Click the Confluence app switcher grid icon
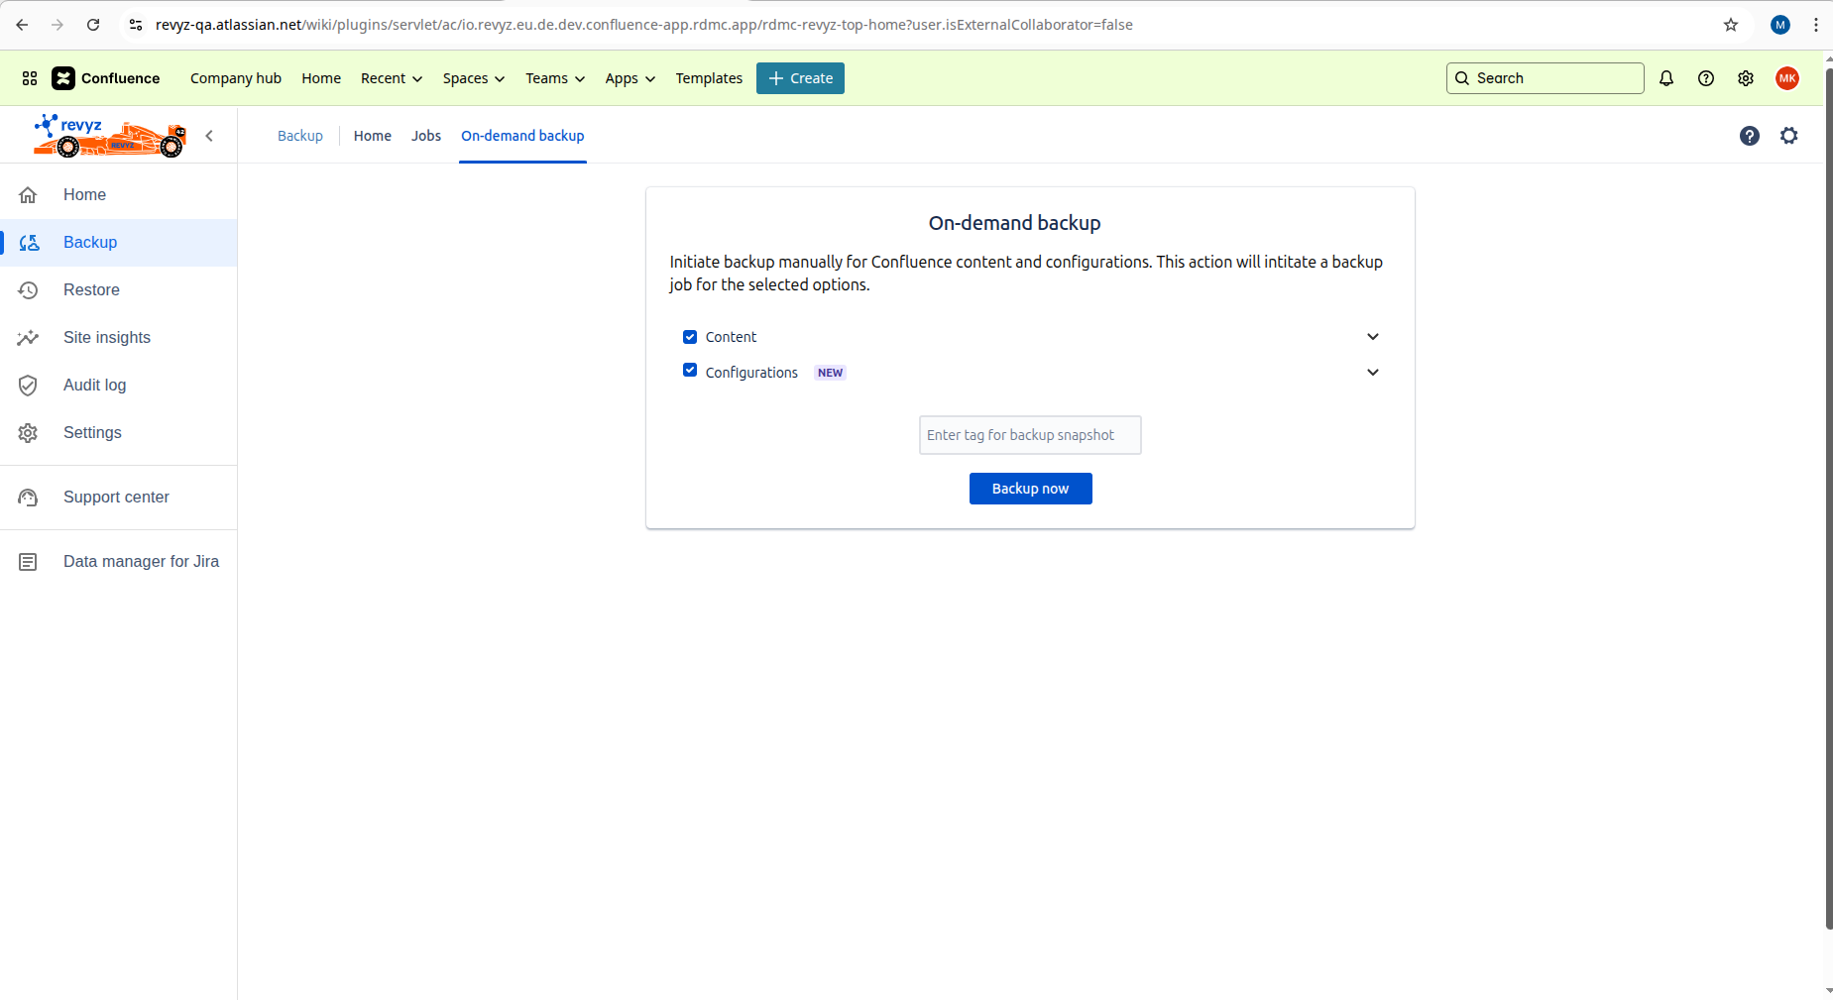The height and width of the screenshot is (1000, 1833). pos(29,78)
